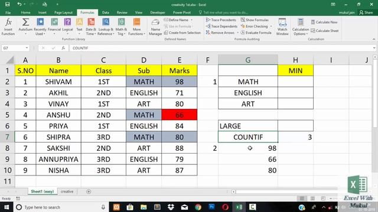Click Calculate Now
The image size is (378, 212).
(x=324, y=22)
